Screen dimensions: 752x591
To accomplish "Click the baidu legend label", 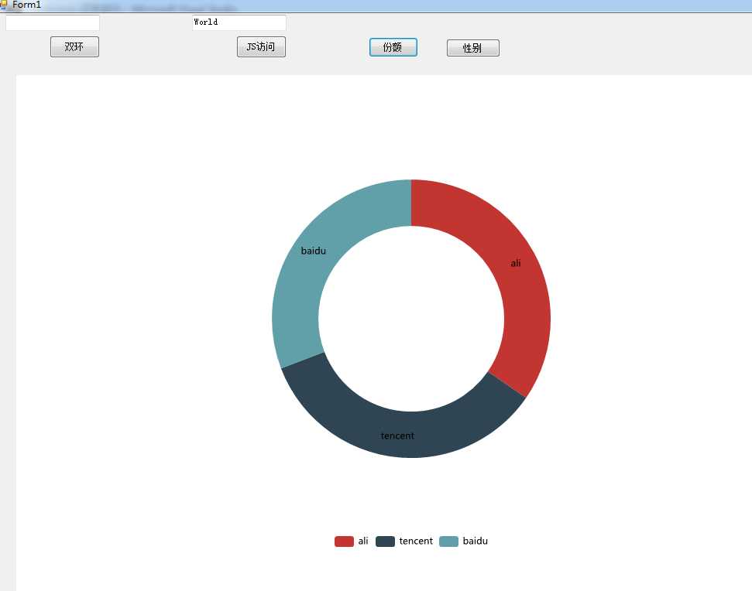I will tap(476, 541).
